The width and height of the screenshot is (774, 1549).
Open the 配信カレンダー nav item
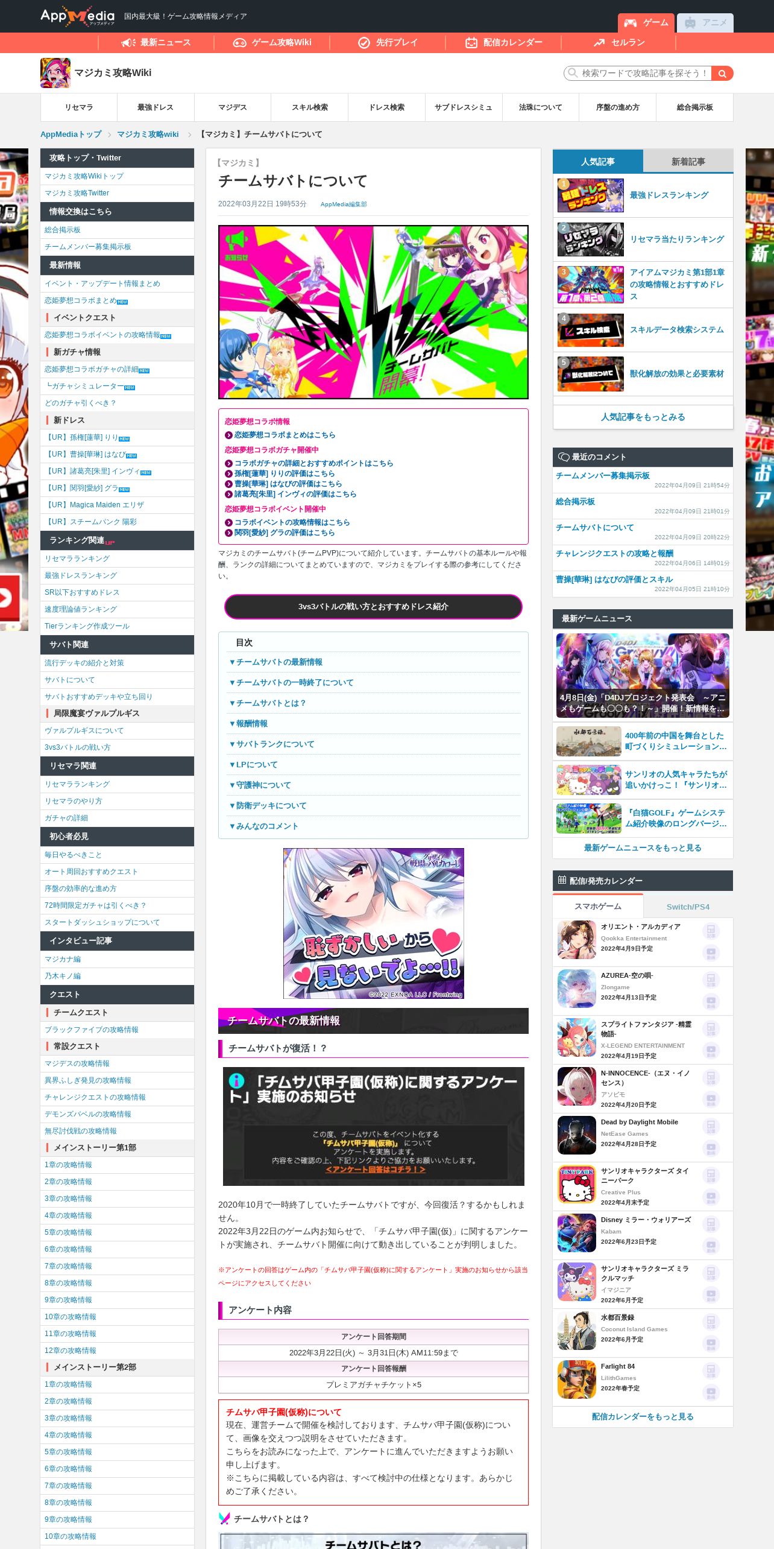[x=503, y=43]
